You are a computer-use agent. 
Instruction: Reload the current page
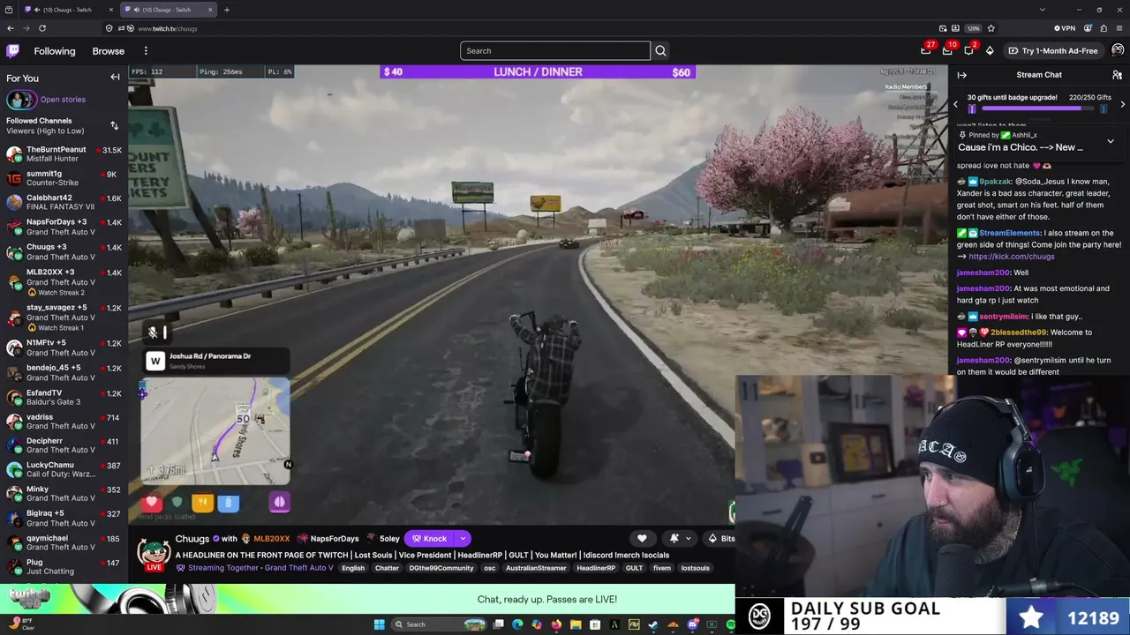coord(41,28)
